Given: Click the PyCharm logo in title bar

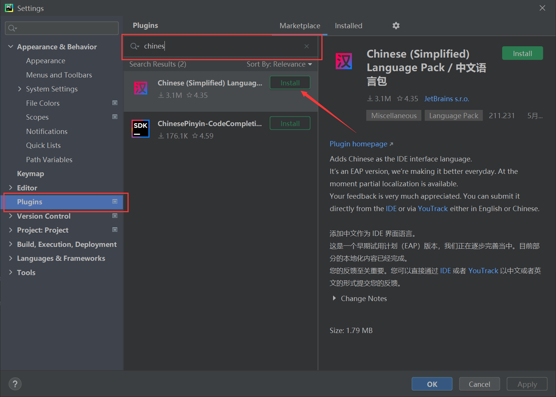Looking at the screenshot, I should tap(9, 8).
